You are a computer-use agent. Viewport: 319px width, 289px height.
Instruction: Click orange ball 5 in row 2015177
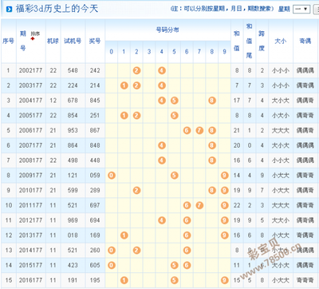coord(175,265)
